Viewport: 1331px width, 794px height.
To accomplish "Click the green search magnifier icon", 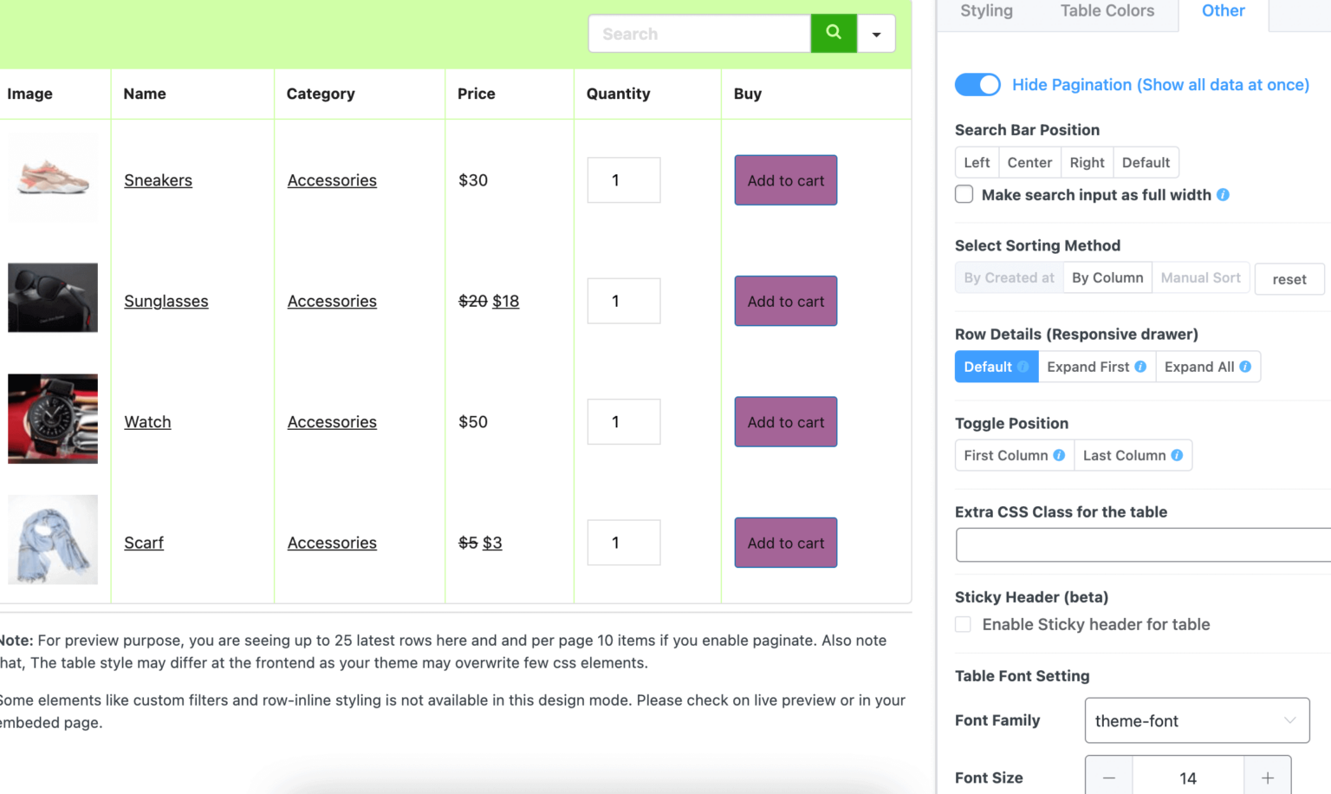I will [833, 33].
